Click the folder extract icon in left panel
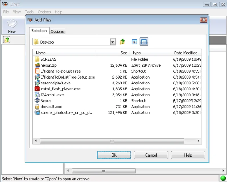 (6, 40)
